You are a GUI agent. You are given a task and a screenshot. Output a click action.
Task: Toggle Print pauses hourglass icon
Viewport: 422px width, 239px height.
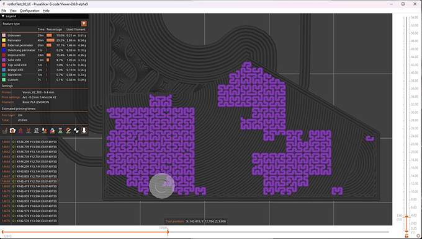pos(60,131)
